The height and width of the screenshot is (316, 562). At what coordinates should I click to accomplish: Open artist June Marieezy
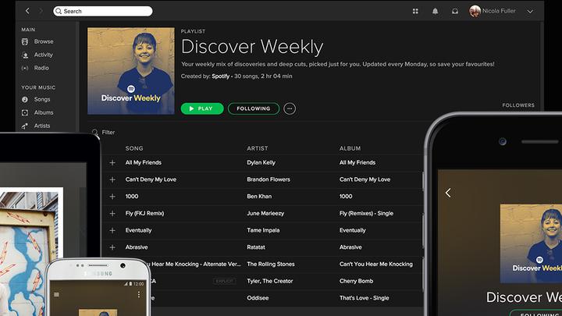[x=265, y=214]
